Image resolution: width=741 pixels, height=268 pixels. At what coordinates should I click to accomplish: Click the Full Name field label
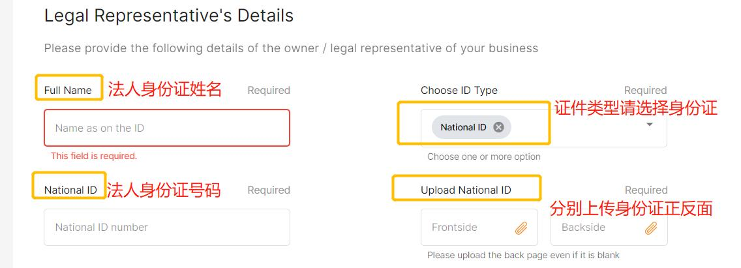click(x=68, y=90)
